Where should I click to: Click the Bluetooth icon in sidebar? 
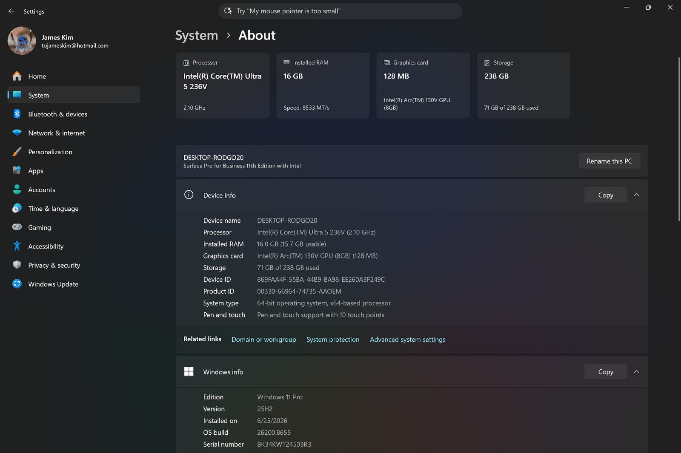[x=17, y=114]
